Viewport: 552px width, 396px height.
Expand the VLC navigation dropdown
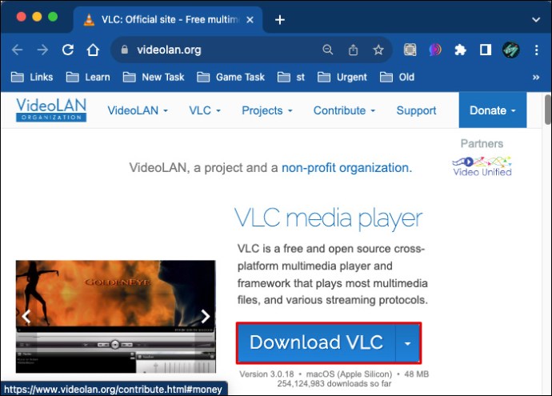(206, 110)
